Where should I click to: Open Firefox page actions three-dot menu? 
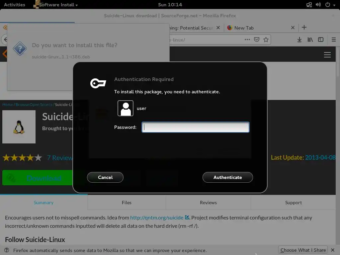tap(247, 40)
